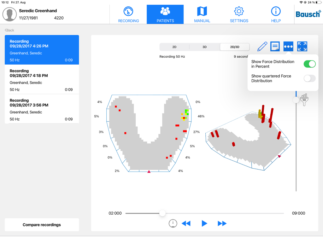Open the more options ellipsis menu
The width and height of the screenshot is (323, 242).
coord(288,46)
